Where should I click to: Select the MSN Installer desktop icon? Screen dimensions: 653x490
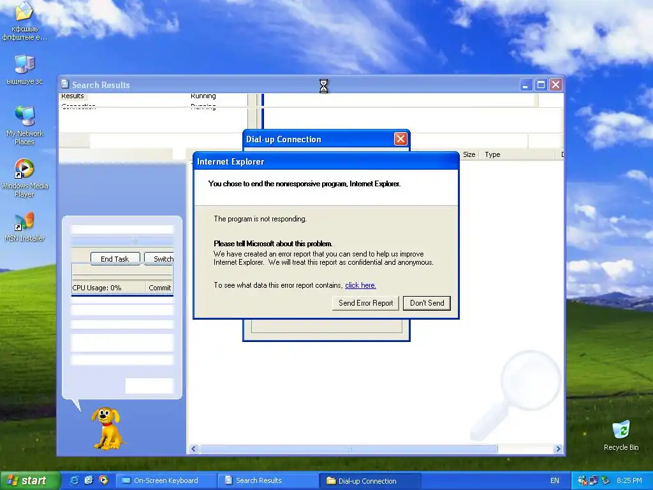point(25,227)
